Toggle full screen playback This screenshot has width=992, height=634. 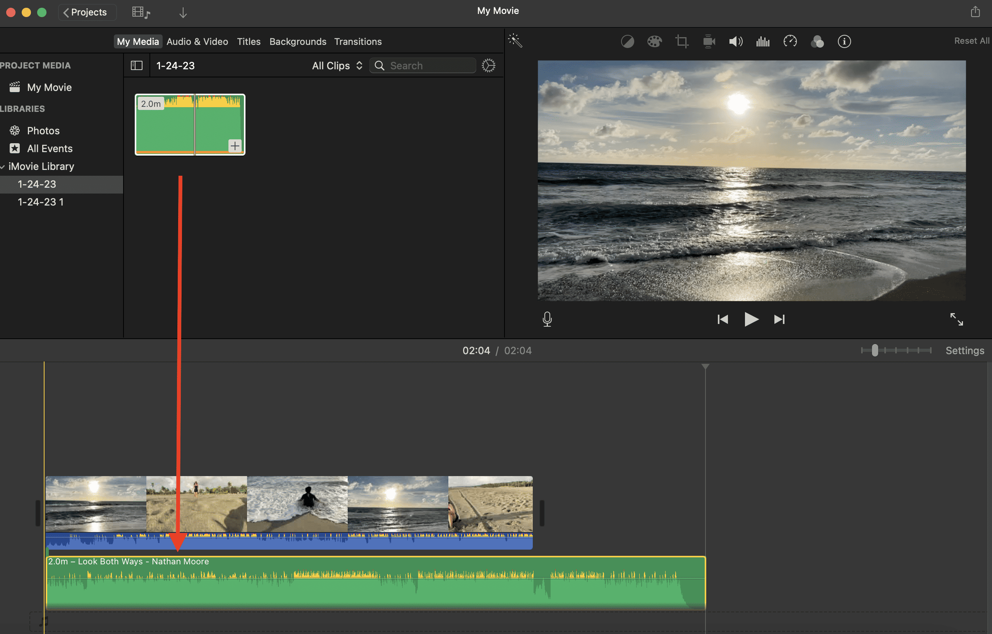pyautogui.click(x=956, y=319)
